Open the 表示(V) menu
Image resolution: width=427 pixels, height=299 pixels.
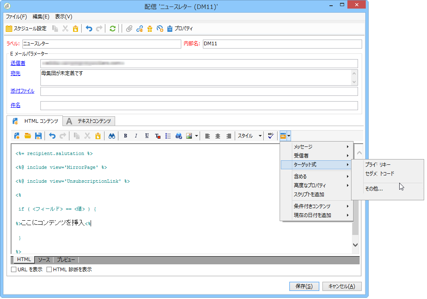(x=63, y=17)
